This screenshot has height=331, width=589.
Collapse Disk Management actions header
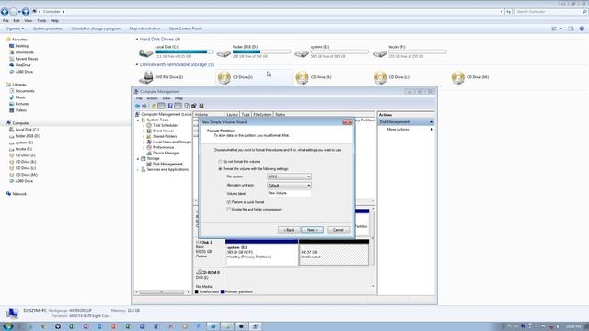pos(431,122)
